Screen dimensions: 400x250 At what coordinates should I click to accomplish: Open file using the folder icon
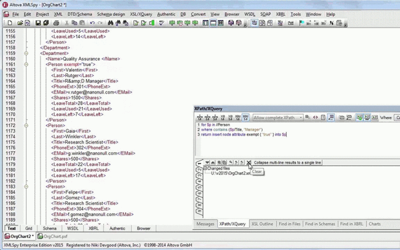20,23
